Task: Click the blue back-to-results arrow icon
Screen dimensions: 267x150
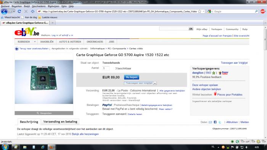Action: pyautogui.click(x=16, y=49)
